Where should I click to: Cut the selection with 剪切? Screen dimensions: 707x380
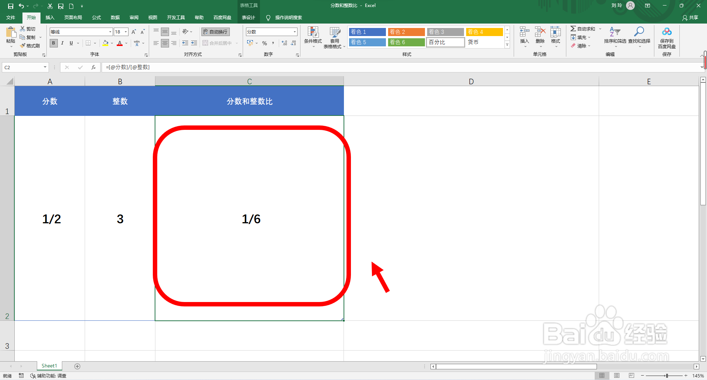28,29
